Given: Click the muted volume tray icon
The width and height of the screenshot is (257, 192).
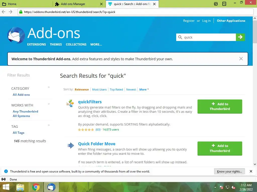Looking at the screenshot, I should (x=233, y=187).
